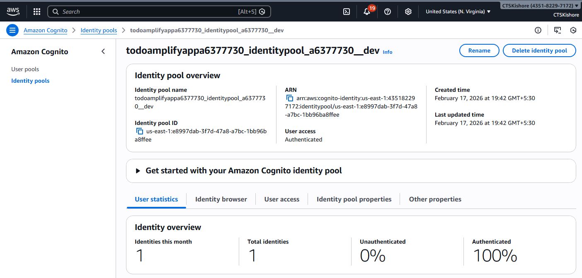Viewport: 582px width, 278px height.
Task: Copy the Identity pool ID
Action: [x=140, y=132]
